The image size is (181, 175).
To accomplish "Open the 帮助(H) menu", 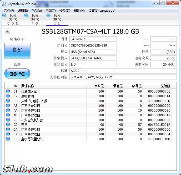I will point(79,11).
